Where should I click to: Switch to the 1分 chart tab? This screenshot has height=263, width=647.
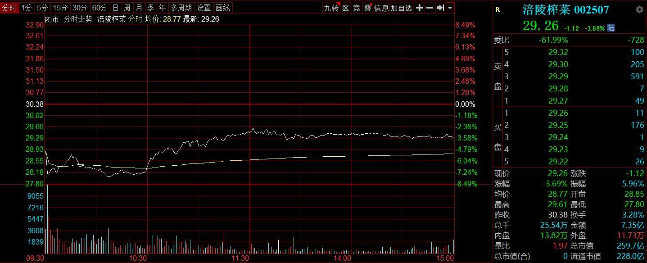(27, 8)
